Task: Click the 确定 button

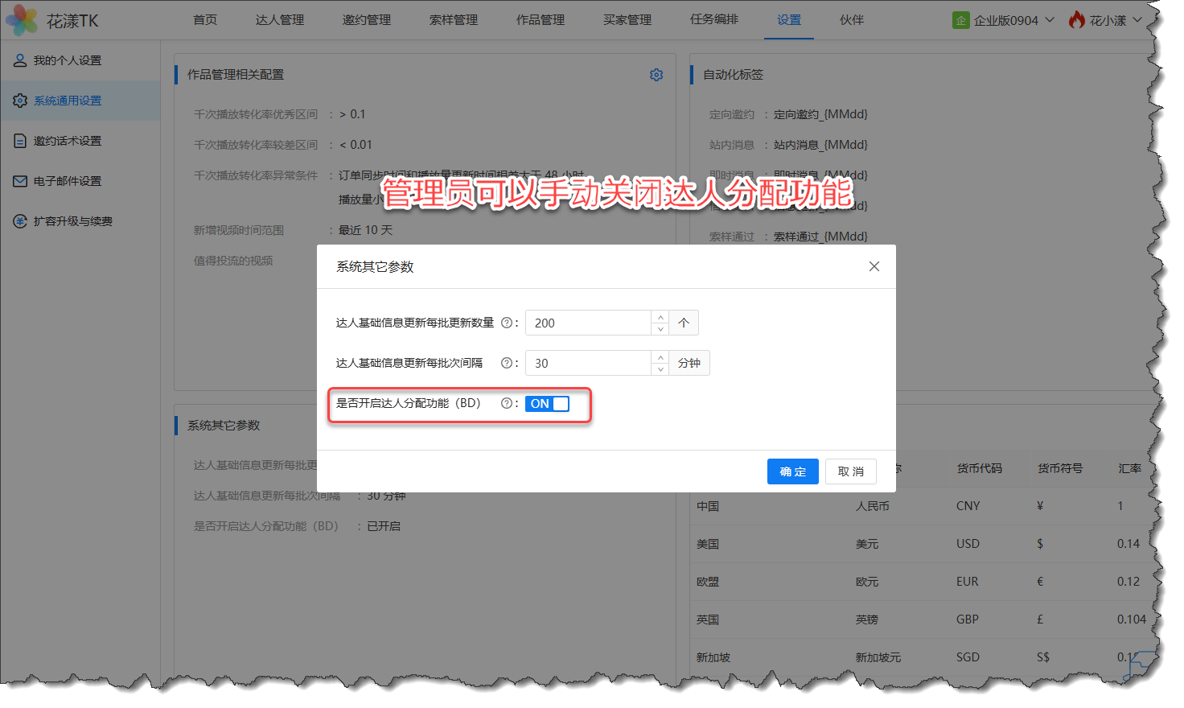Action: tap(792, 471)
